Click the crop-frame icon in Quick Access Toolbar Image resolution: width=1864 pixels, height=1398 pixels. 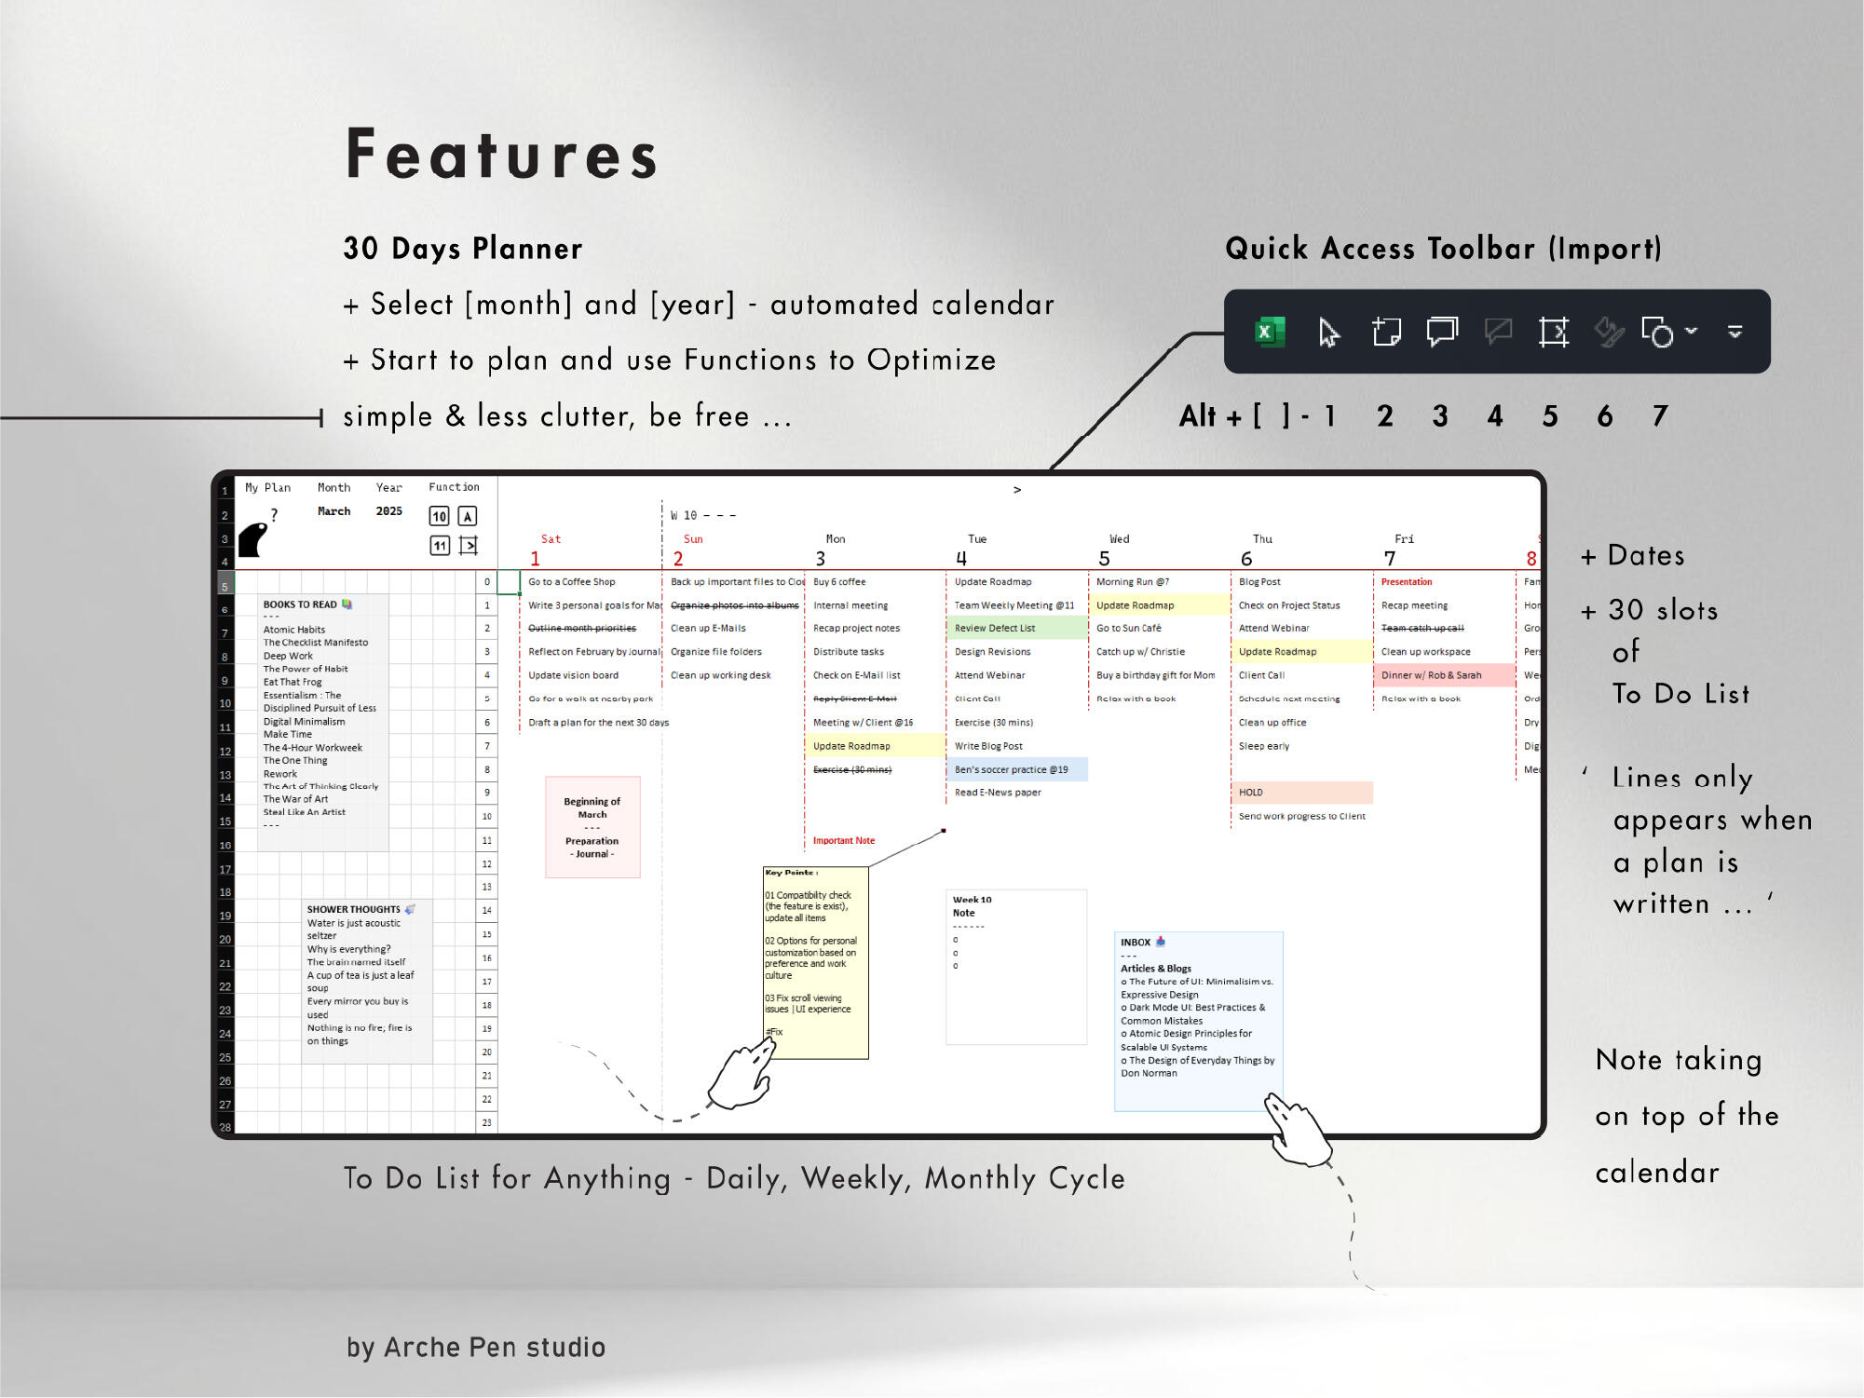point(1554,332)
